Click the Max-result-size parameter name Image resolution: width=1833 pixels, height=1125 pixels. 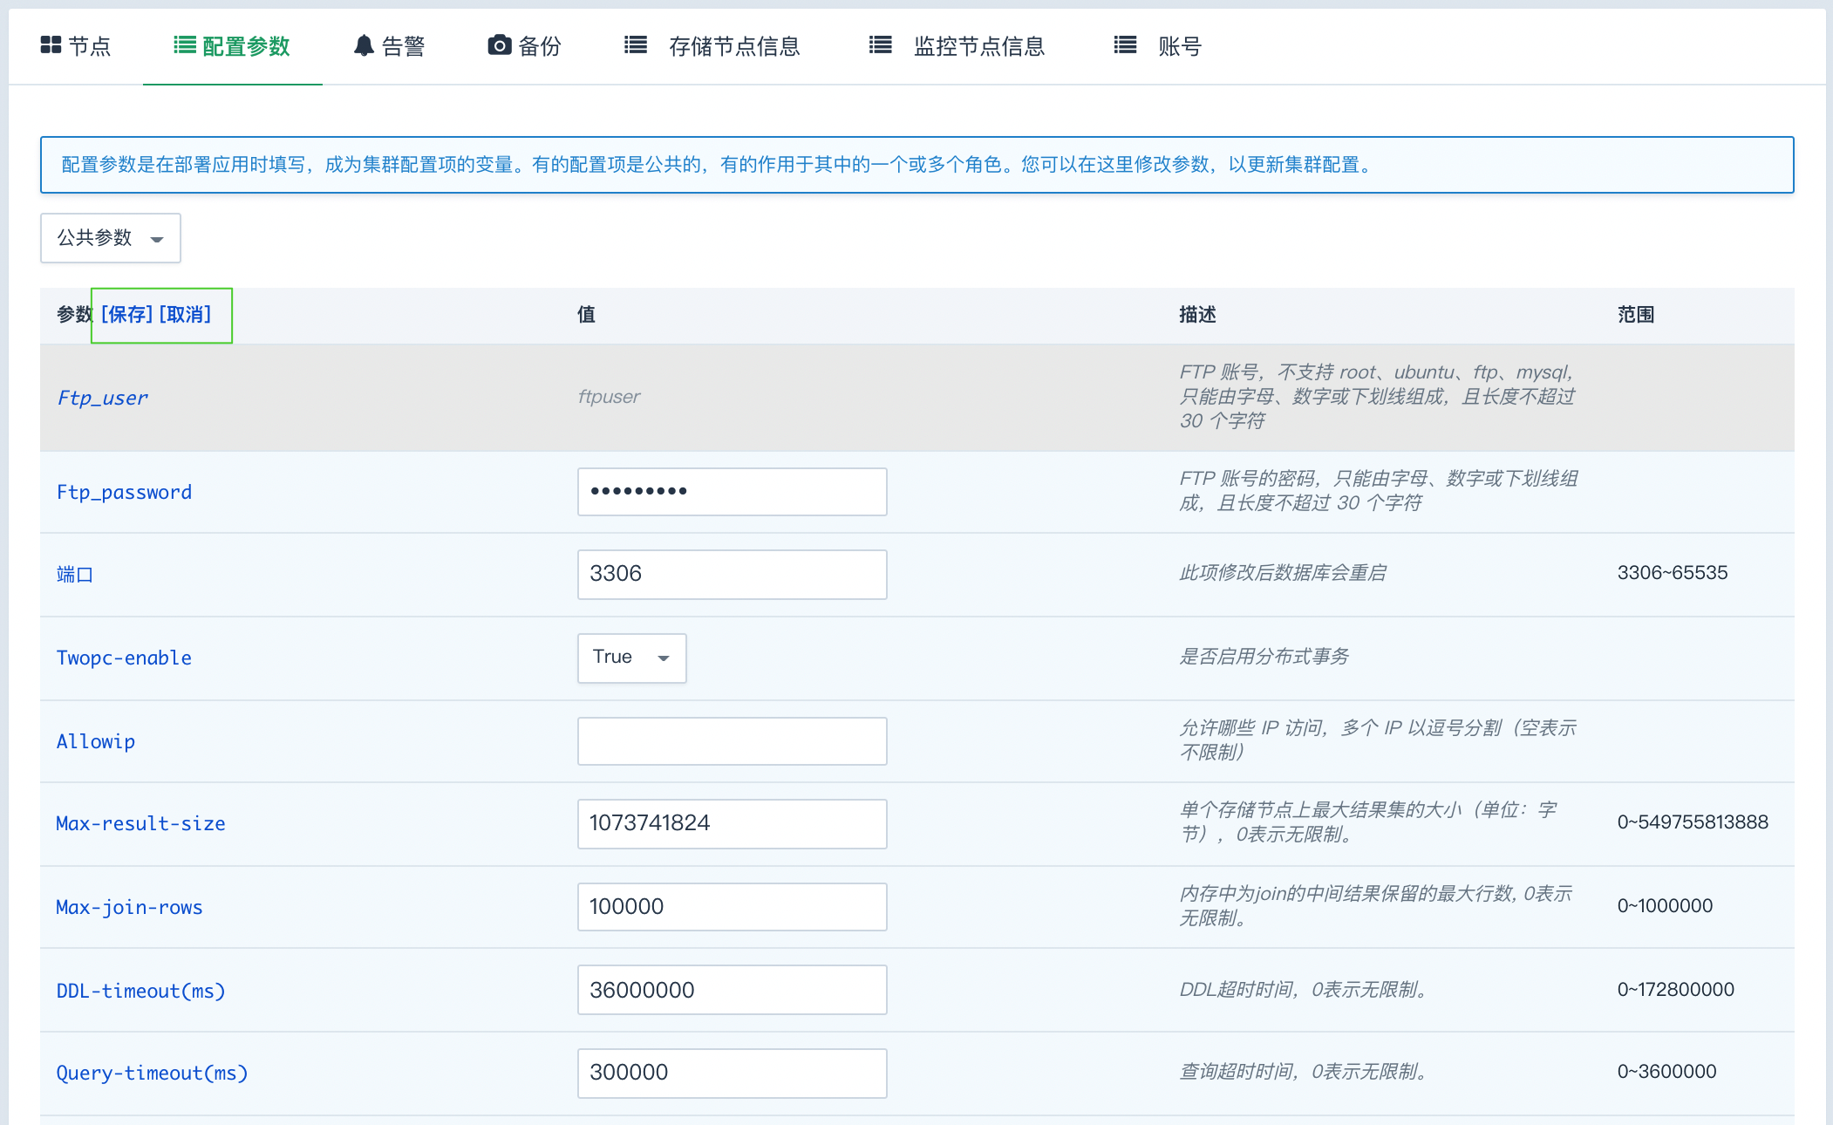pos(140,824)
